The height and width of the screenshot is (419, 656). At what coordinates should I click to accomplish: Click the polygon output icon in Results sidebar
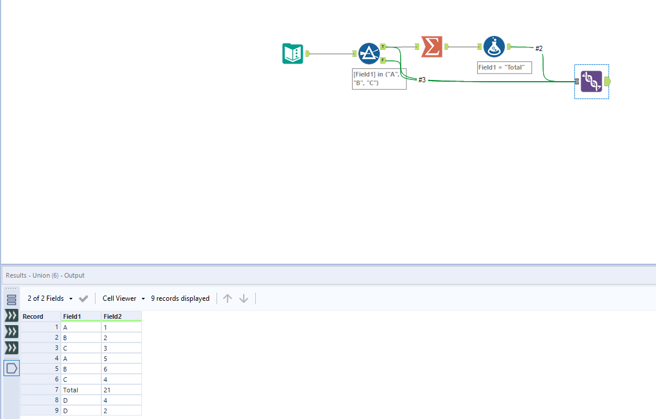pyautogui.click(x=11, y=367)
